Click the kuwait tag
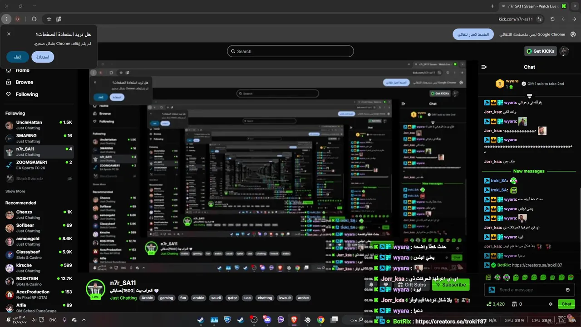Screen dimensions: 581x327 pyautogui.click(x=285, y=298)
